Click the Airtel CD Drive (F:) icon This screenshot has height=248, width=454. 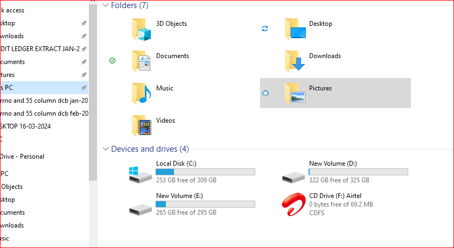[294, 204]
